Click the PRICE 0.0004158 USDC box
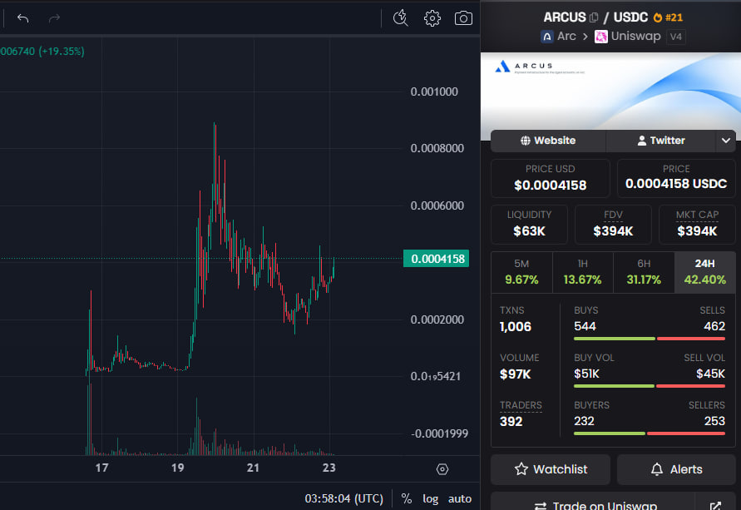 (x=676, y=178)
